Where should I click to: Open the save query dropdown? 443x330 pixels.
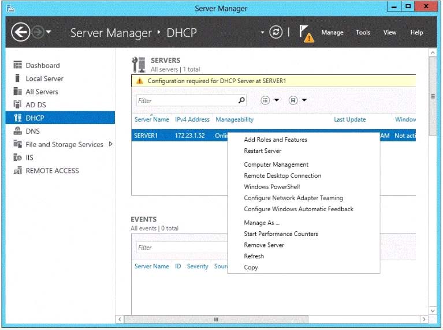click(297, 100)
